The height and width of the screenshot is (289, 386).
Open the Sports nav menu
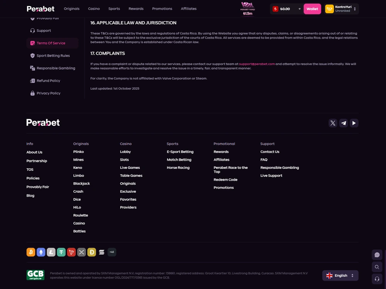point(114,8)
